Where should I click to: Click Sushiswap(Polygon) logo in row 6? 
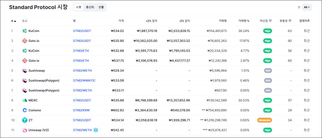coord(25,80)
